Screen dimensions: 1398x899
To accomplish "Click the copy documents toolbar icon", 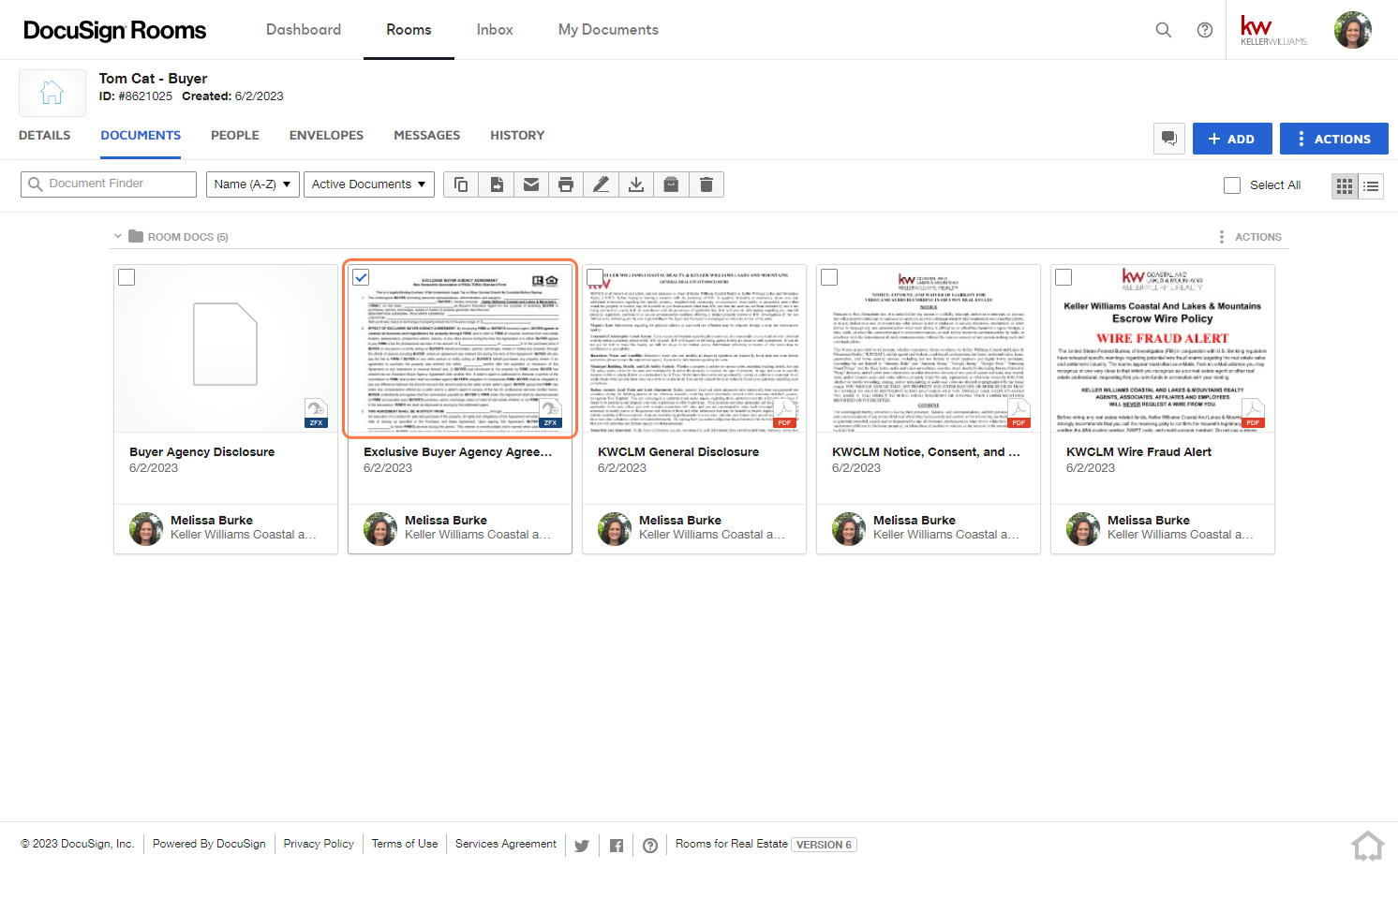I will pos(461,184).
